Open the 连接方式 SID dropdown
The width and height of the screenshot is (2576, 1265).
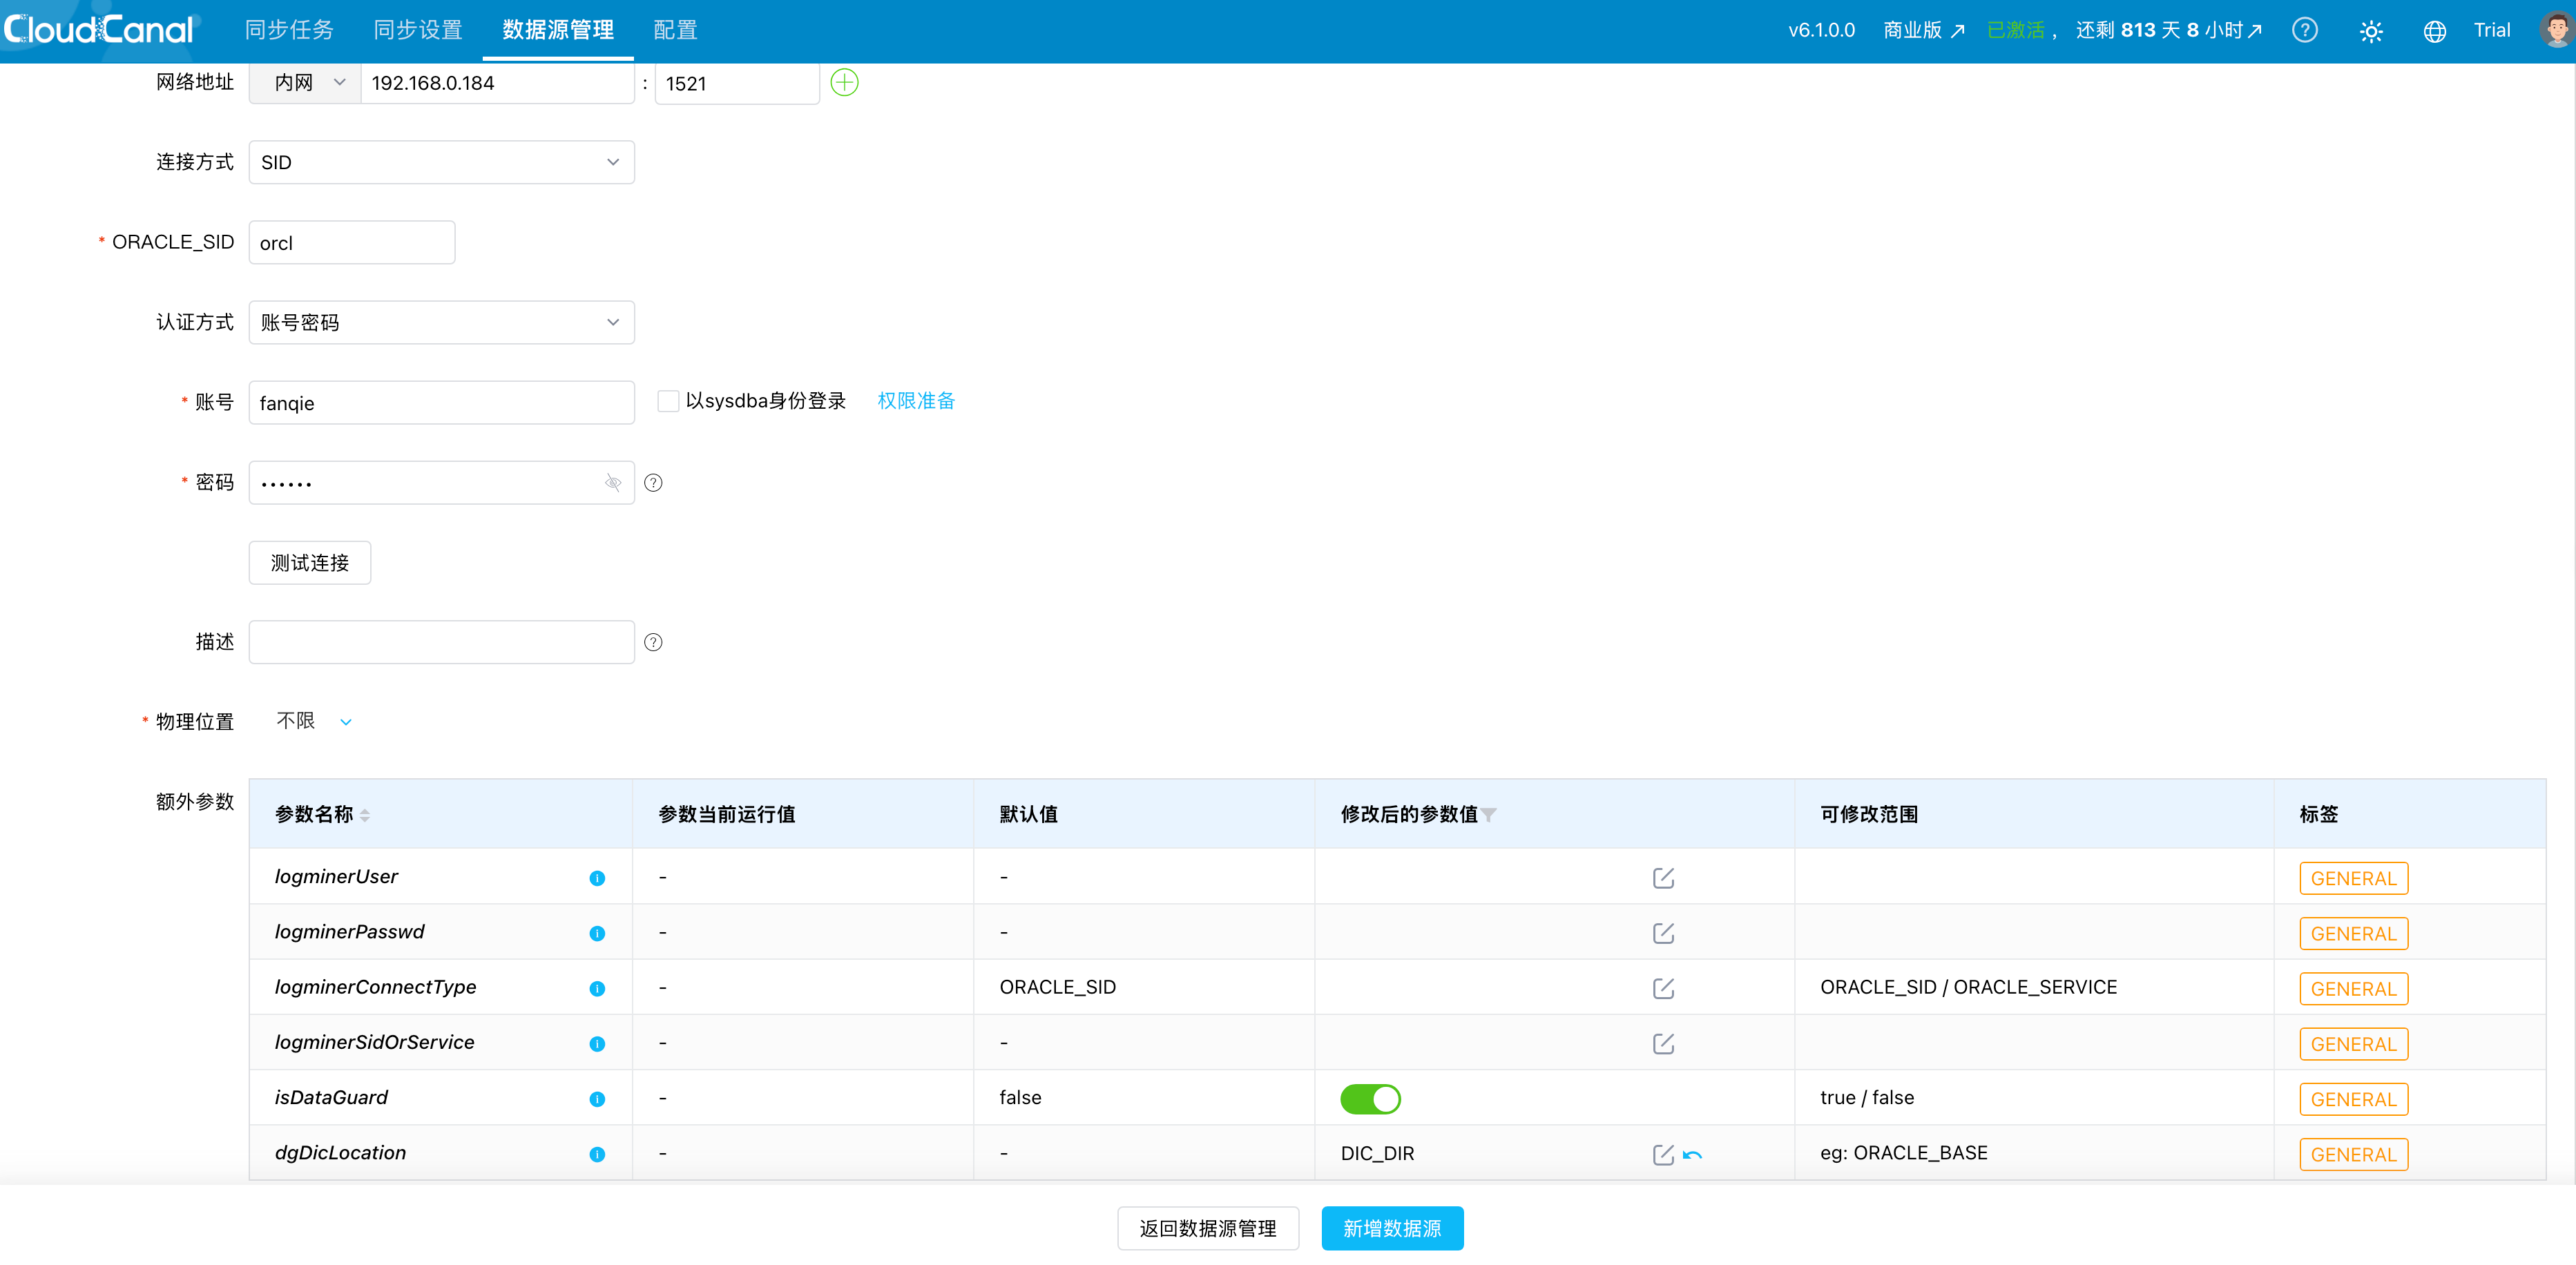point(441,162)
